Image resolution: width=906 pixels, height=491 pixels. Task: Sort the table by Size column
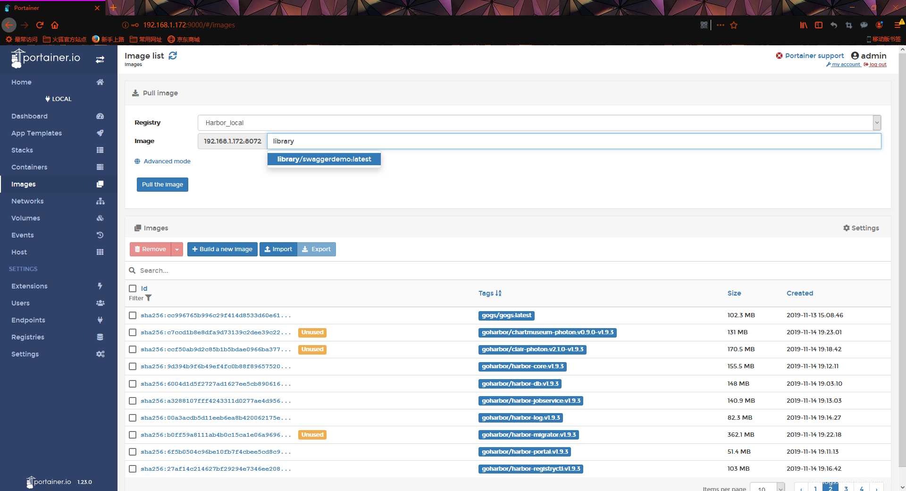click(734, 293)
